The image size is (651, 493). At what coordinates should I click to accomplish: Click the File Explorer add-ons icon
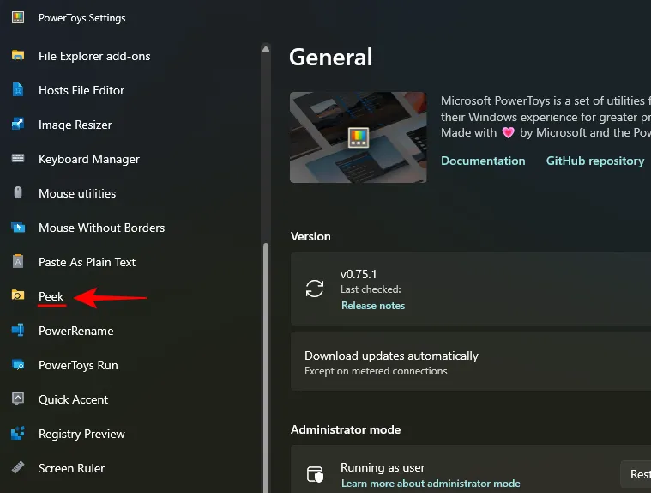[18, 55]
